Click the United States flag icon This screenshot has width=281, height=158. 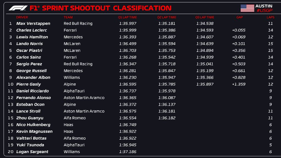[247, 8]
